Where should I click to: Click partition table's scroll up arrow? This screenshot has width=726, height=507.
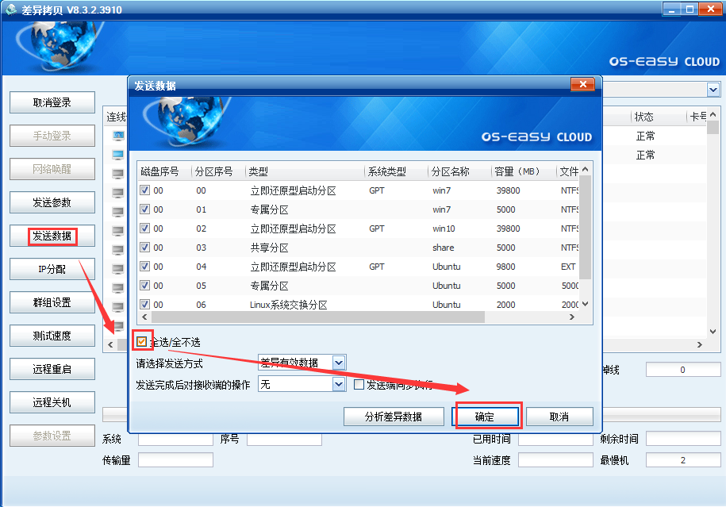tap(586, 169)
